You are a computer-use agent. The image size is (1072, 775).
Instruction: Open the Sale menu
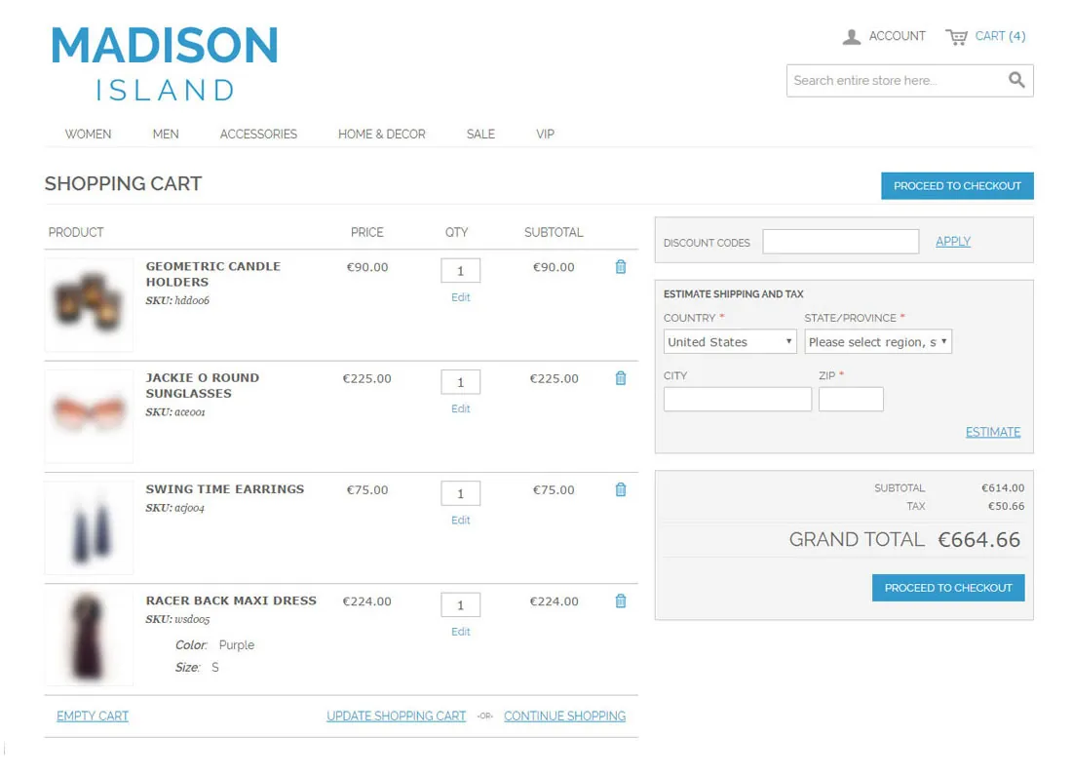[480, 135]
